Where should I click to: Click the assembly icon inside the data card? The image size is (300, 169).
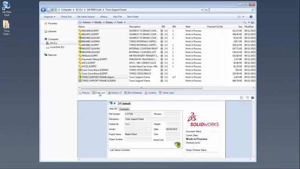coord(177,145)
